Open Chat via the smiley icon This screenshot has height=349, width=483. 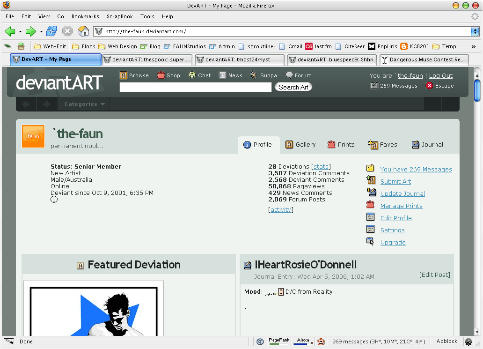pos(192,75)
